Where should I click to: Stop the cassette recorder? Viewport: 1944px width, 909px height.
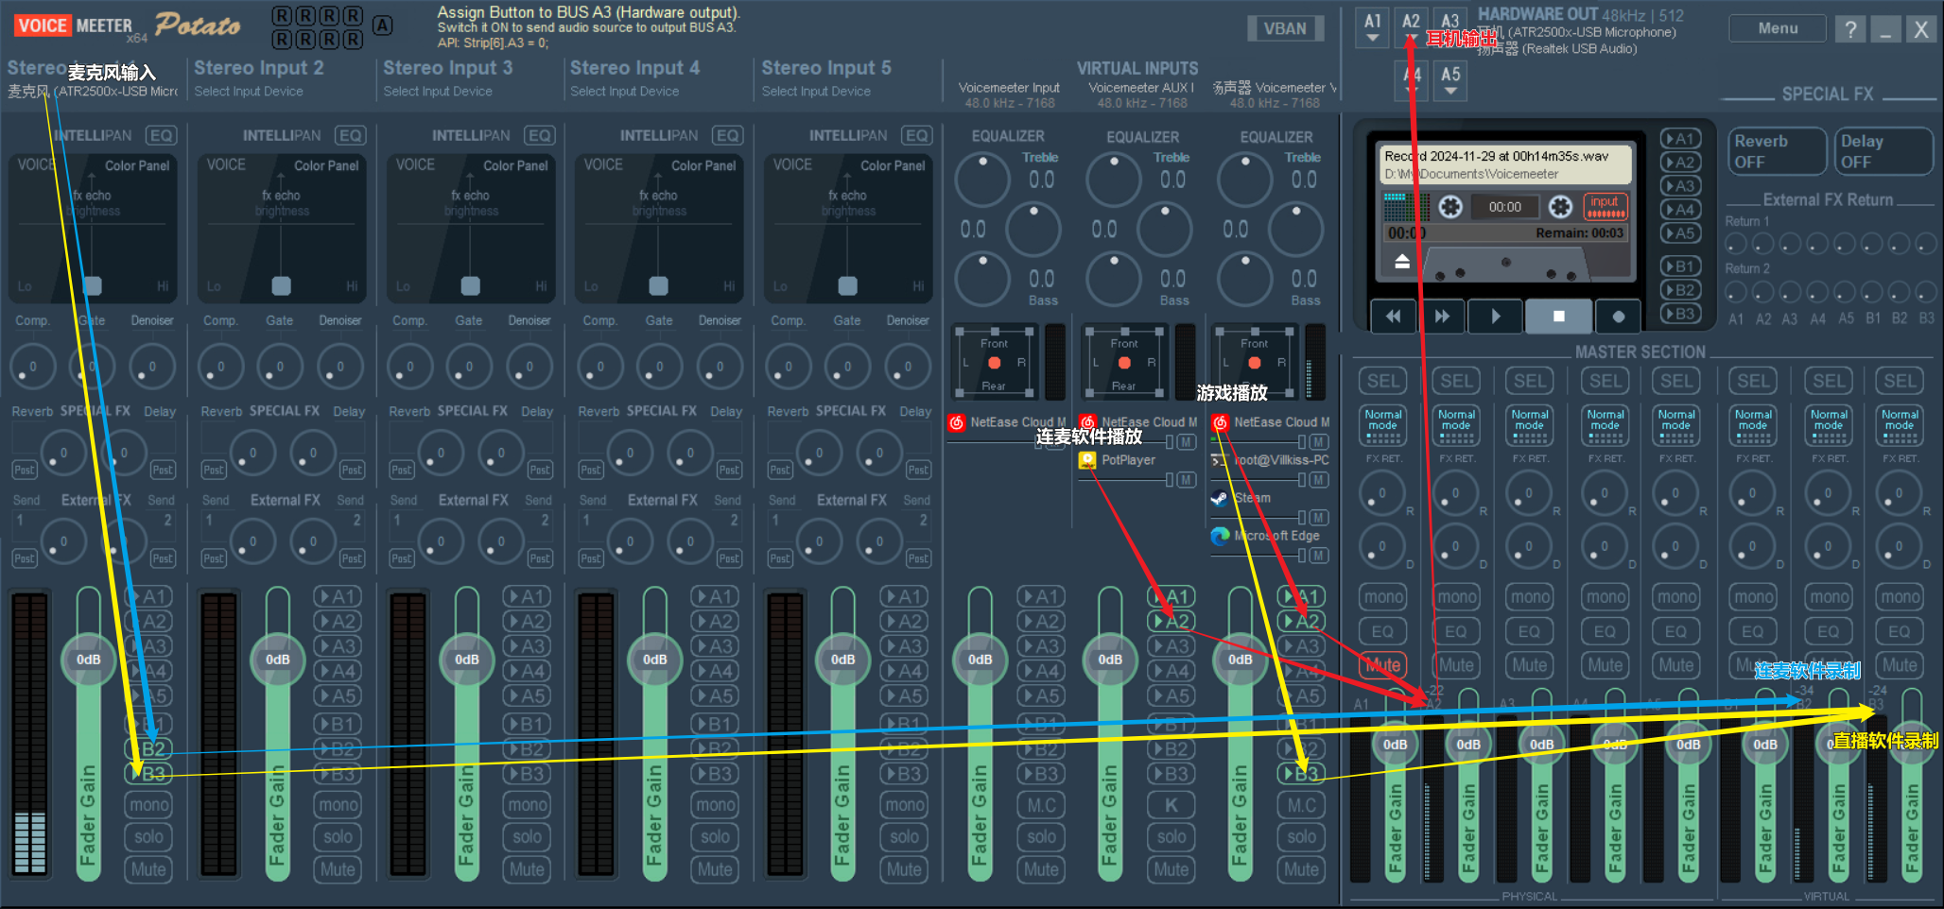1558,317
